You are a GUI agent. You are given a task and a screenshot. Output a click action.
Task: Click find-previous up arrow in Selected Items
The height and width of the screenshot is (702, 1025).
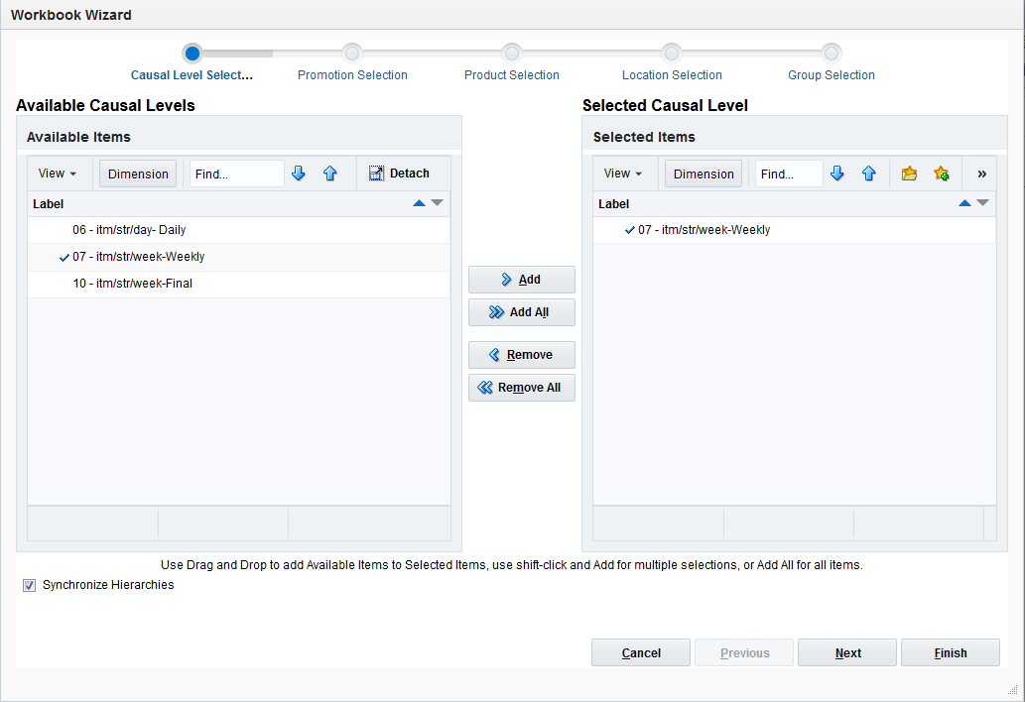click(x=869, y=174)
